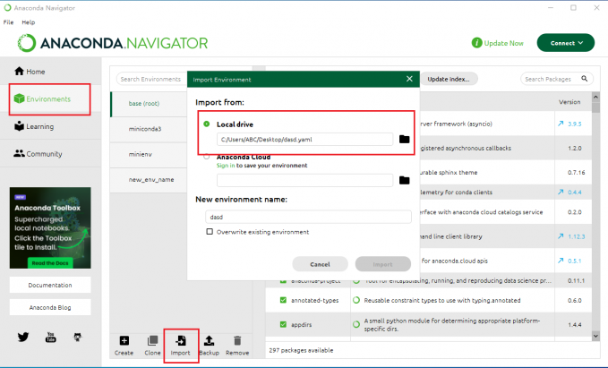Click the Import environment icon

click(181, 341)
